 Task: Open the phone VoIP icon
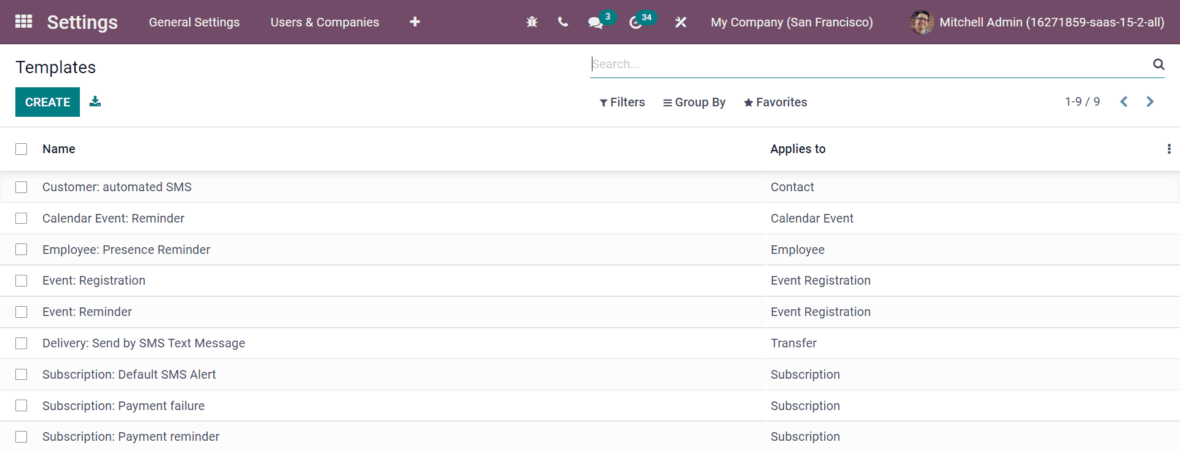tap(562, 22)
